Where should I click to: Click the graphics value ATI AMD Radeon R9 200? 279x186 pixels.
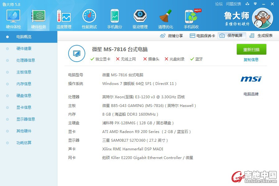point(146,132)
